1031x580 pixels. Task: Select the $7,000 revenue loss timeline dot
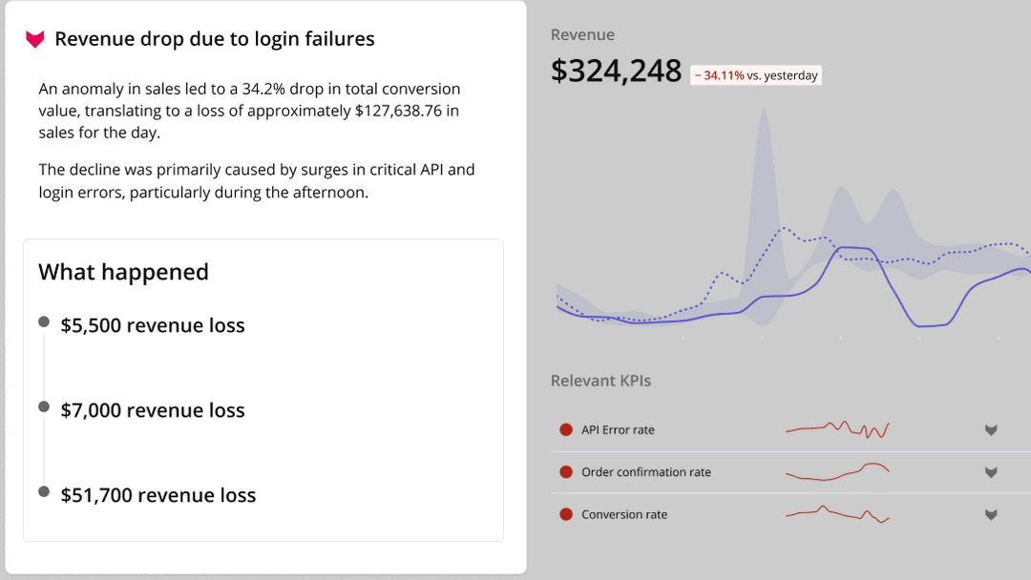[x=44, y=407]
